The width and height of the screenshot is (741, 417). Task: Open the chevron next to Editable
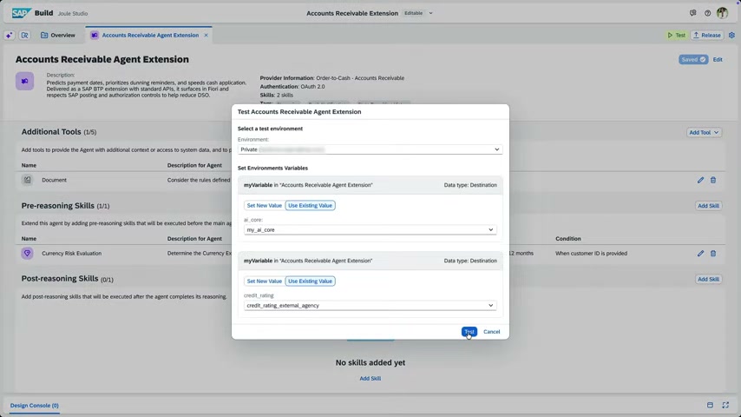tap(430, 13)
